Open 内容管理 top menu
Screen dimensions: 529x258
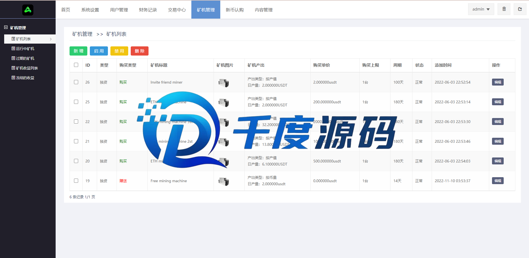tap(264, 10)
